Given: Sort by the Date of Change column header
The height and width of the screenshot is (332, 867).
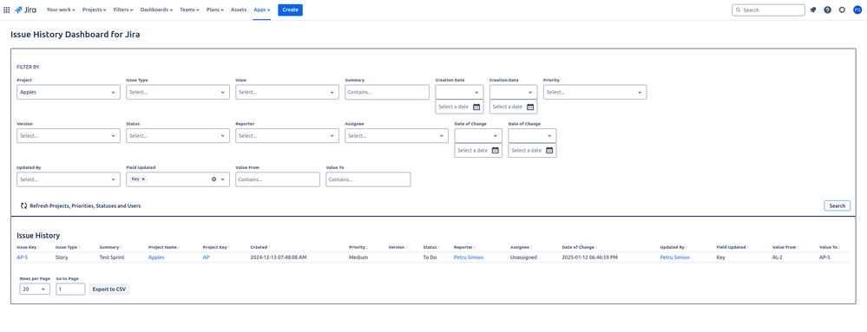Looking at the screenshot, I should (579, 247).
